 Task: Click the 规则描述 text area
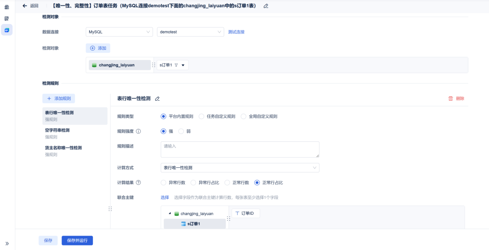[240, 149]
